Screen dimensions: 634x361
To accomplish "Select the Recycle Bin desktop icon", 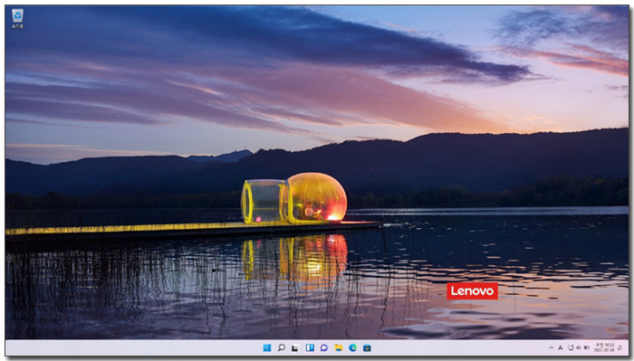I will pyautogui.click(x=17, y=19).
